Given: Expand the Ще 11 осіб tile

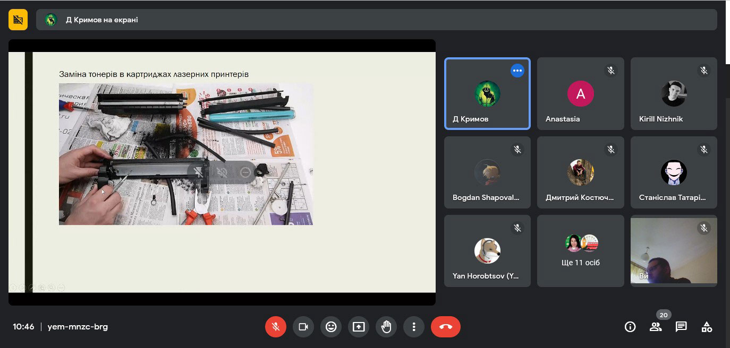Looking at the screenshot, I should point(581,251).
